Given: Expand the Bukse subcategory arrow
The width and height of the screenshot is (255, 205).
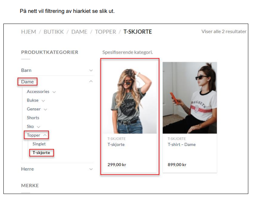Looking at the screenshot, I should (43, 101).
